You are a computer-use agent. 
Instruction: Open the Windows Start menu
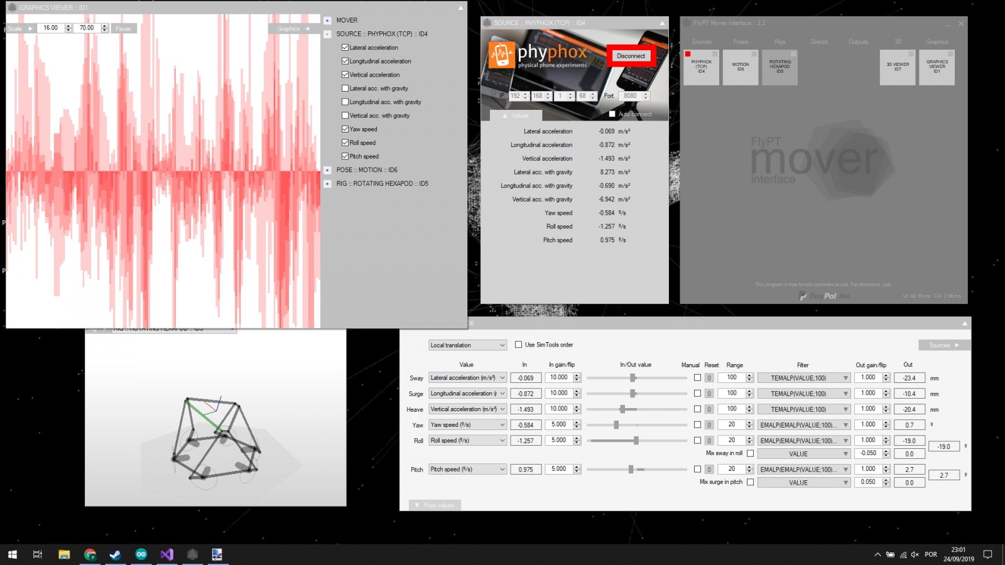(12, 554)
